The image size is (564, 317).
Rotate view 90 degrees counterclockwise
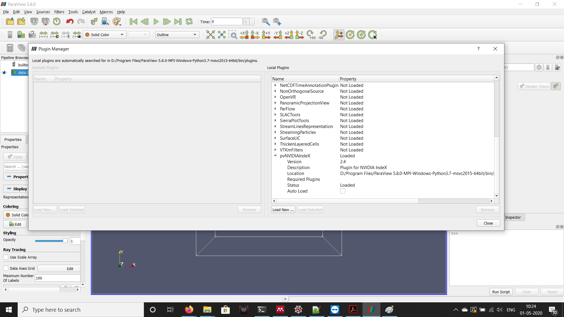click(x=322, y=35)
